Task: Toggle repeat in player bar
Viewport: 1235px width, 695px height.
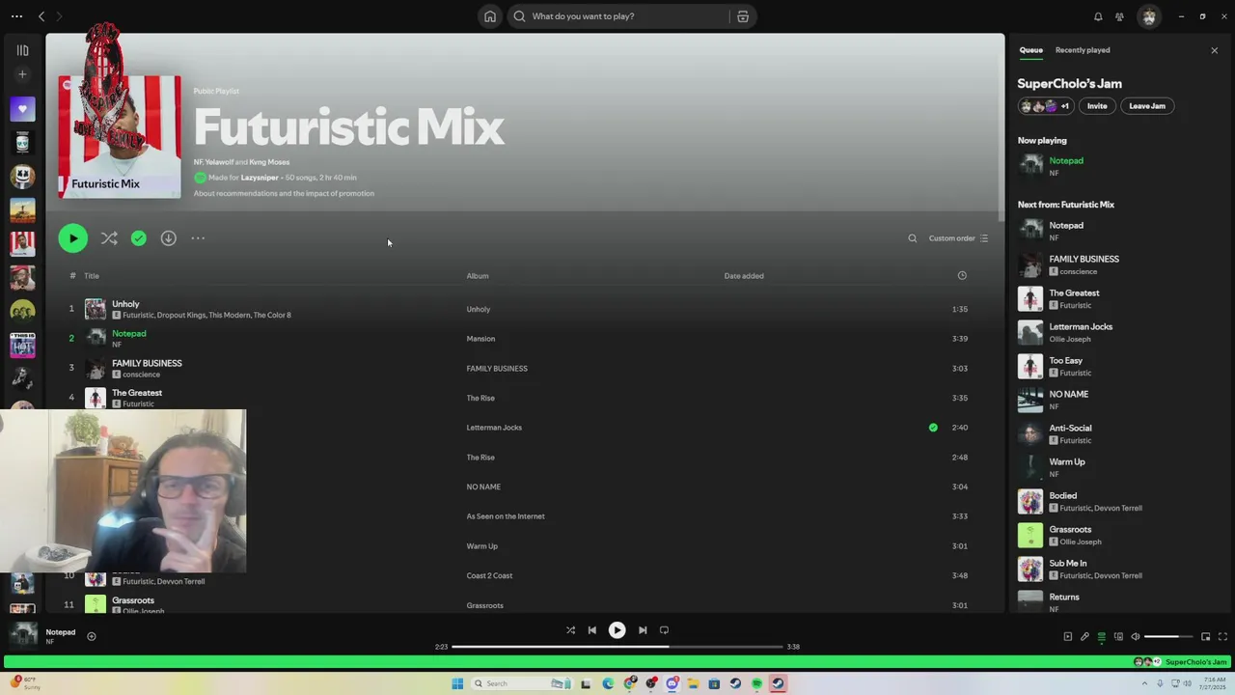Action: (x=664, y=630)
